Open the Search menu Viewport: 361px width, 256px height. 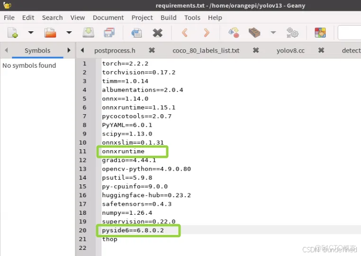coord(52,18)
